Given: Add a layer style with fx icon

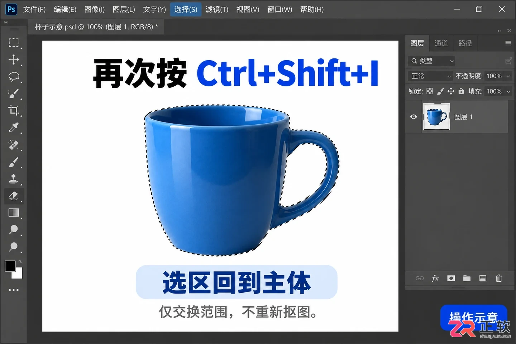Looking at the screenshot, I should pyautogui.click(x=435, y=278).
